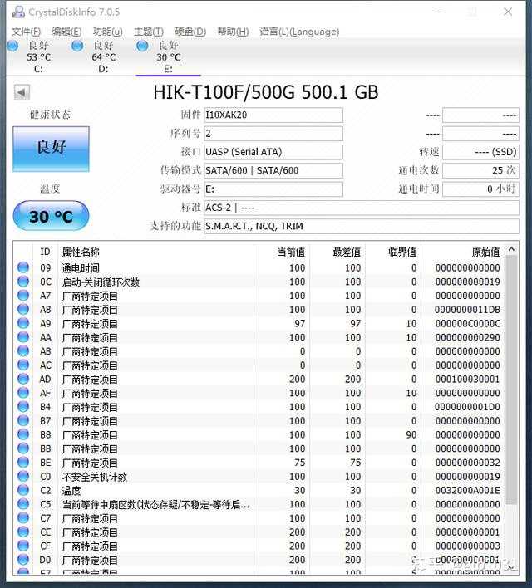Image resolution: width=532 pixels, height=588 pixels.
Task: Click the 30 °C temperature button
Action: (x=51, y=216)
